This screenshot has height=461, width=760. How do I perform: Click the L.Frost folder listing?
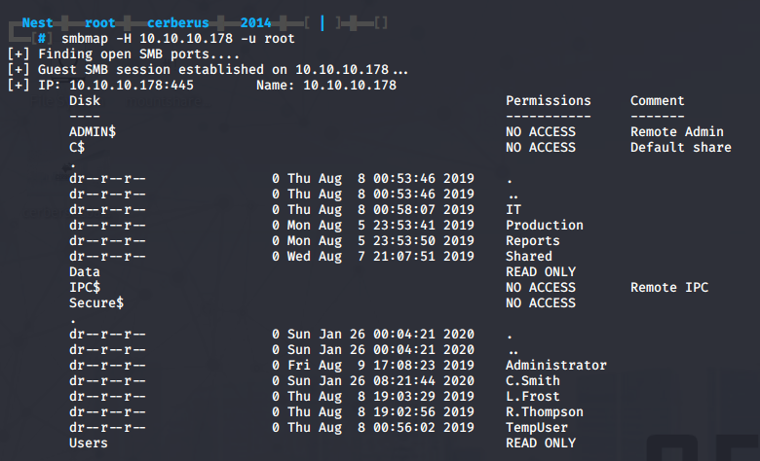(533, 396)
